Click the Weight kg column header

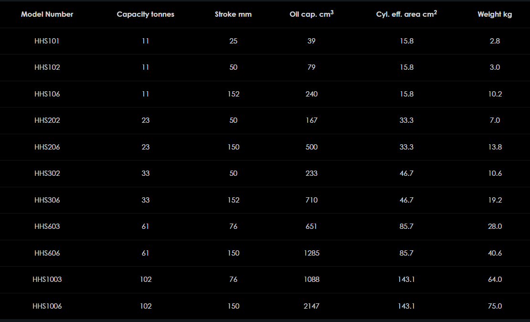[x=495, y=14]
